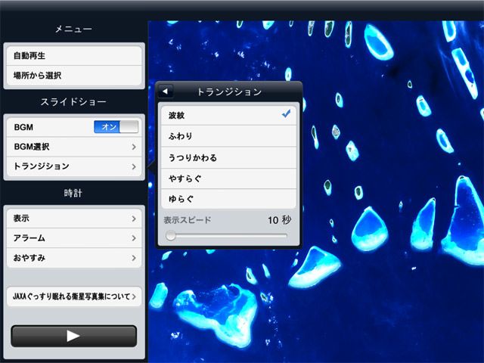484x363 pixels.
Task: Click the 時計 section heading
Action: point(73,194)
